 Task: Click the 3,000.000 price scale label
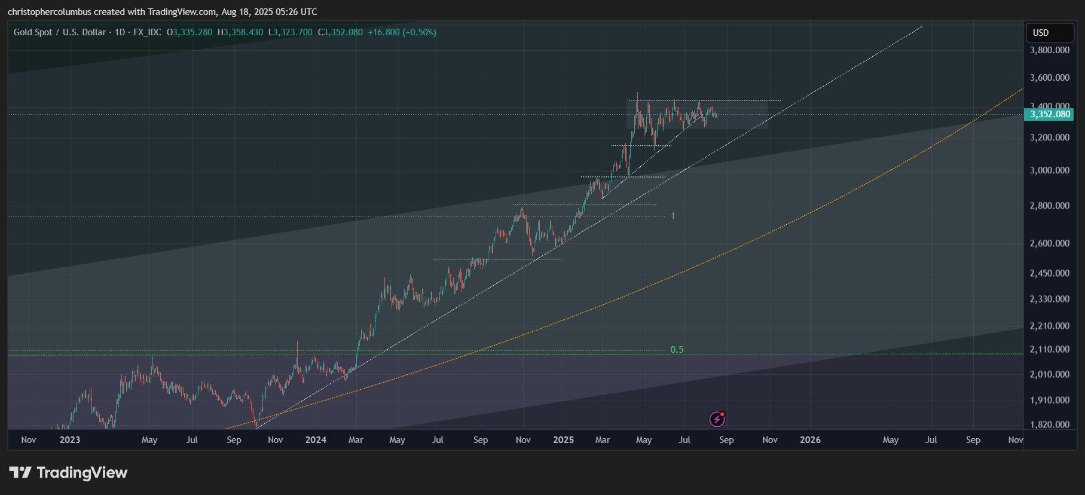[x=1049, y=170]
